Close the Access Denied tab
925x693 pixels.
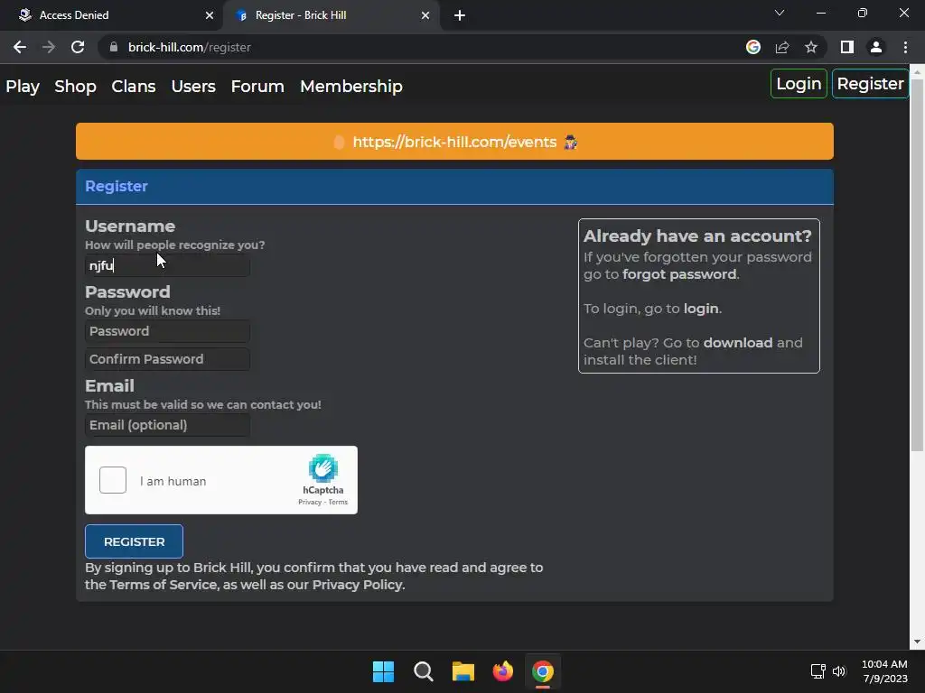[210, 15]
